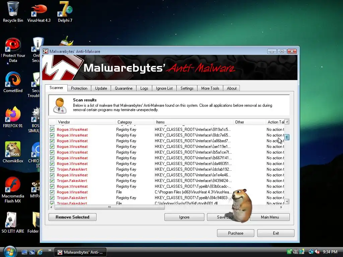Open the About tab
343x257 pixels.
231,88
